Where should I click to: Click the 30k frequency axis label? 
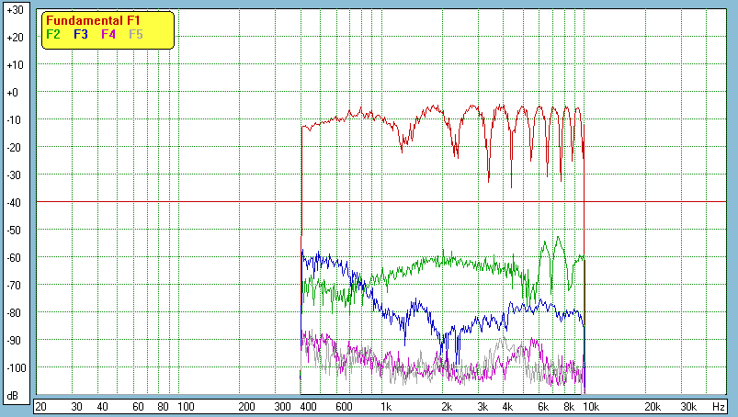coord(687,406)
